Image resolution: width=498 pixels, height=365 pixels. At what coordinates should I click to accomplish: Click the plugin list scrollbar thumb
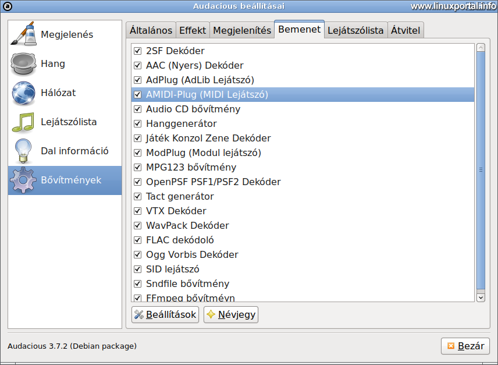[481, 170]
